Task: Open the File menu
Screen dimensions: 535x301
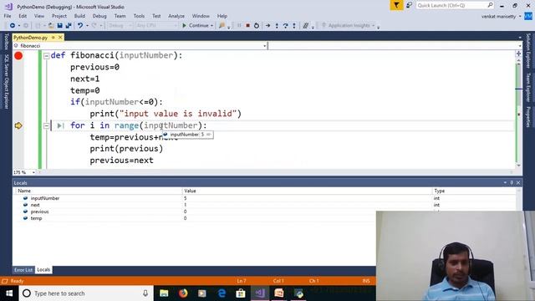Action: (x=8, y=16)
